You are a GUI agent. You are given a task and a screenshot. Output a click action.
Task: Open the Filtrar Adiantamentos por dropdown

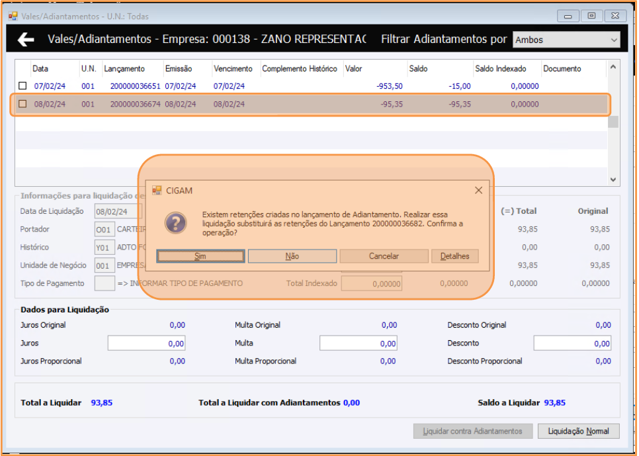click(566, 40)
